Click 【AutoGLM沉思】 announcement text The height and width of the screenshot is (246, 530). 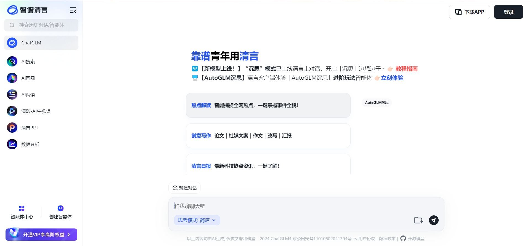pos(222,78)
